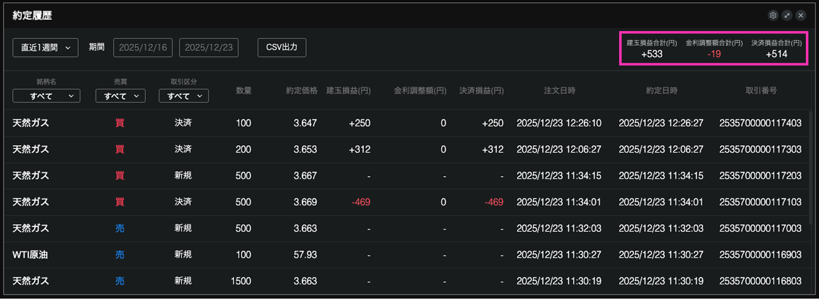819x299 pixels.
Task: Click the 数量 column header
Action: coord(244,91)
